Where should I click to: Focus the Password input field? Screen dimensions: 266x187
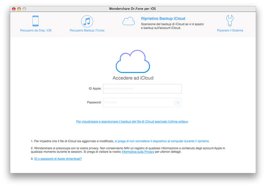142,102
